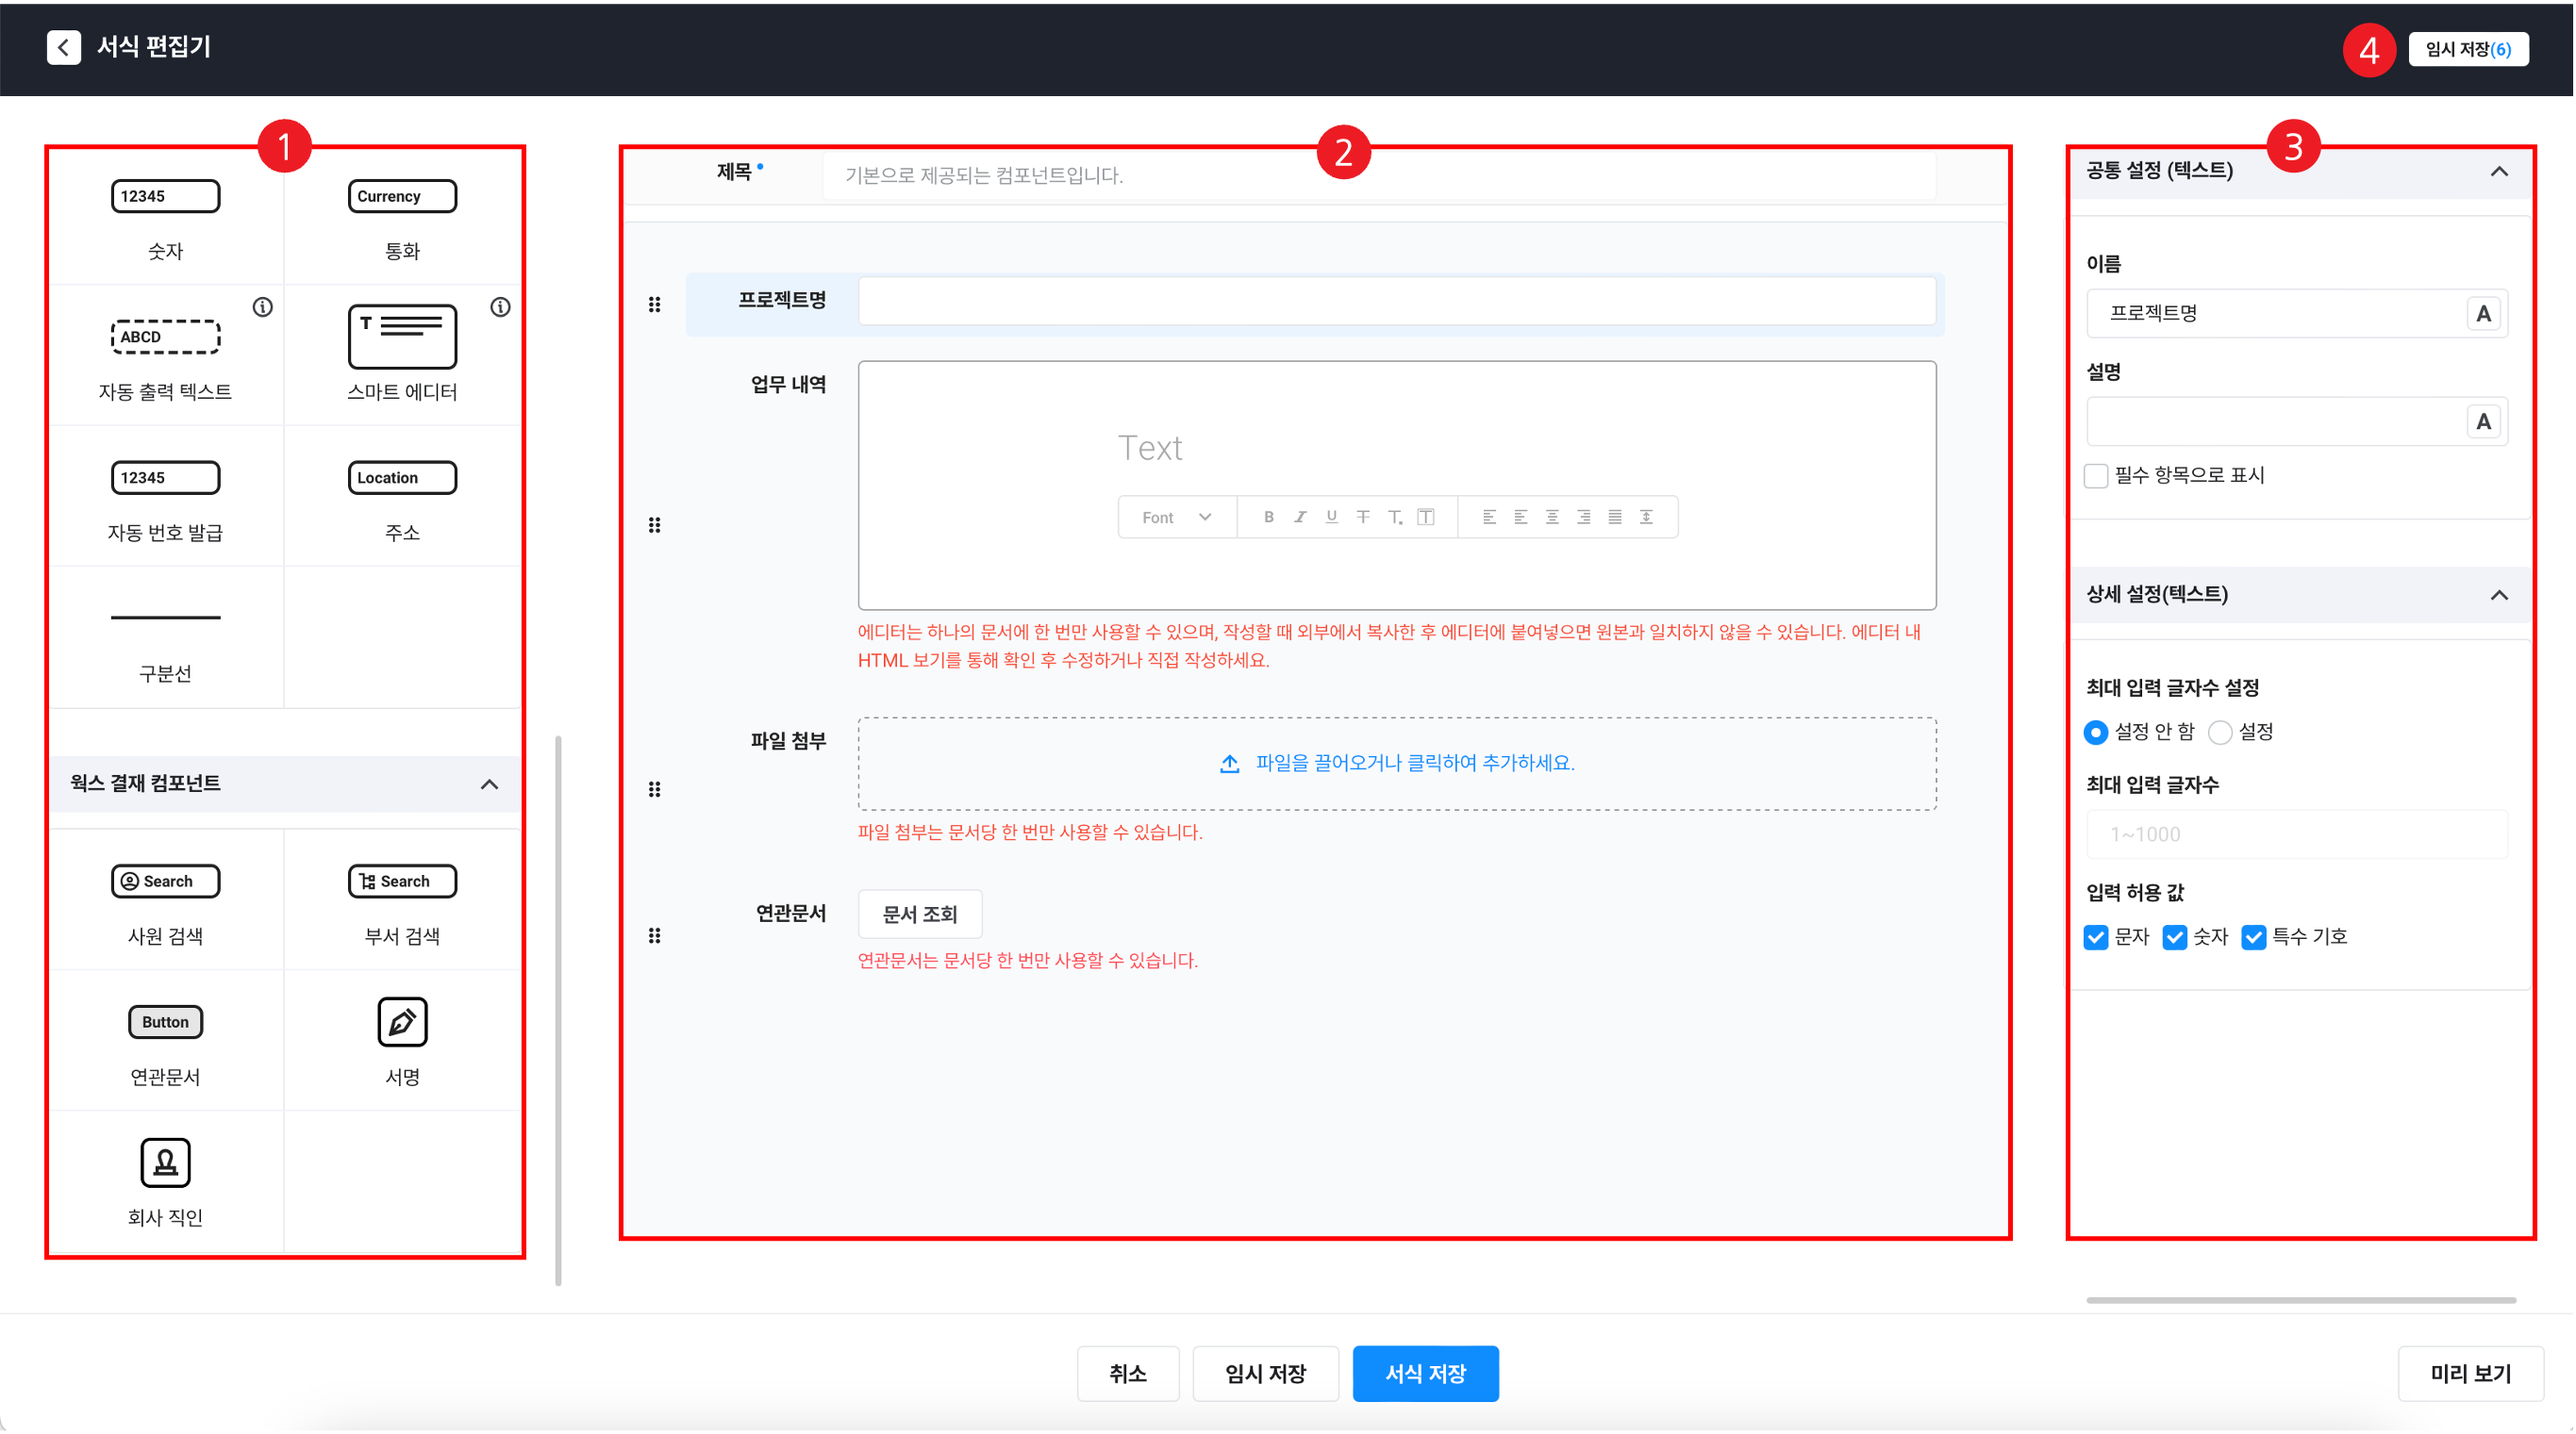Choose the 사원 검색 Search component

165,881
